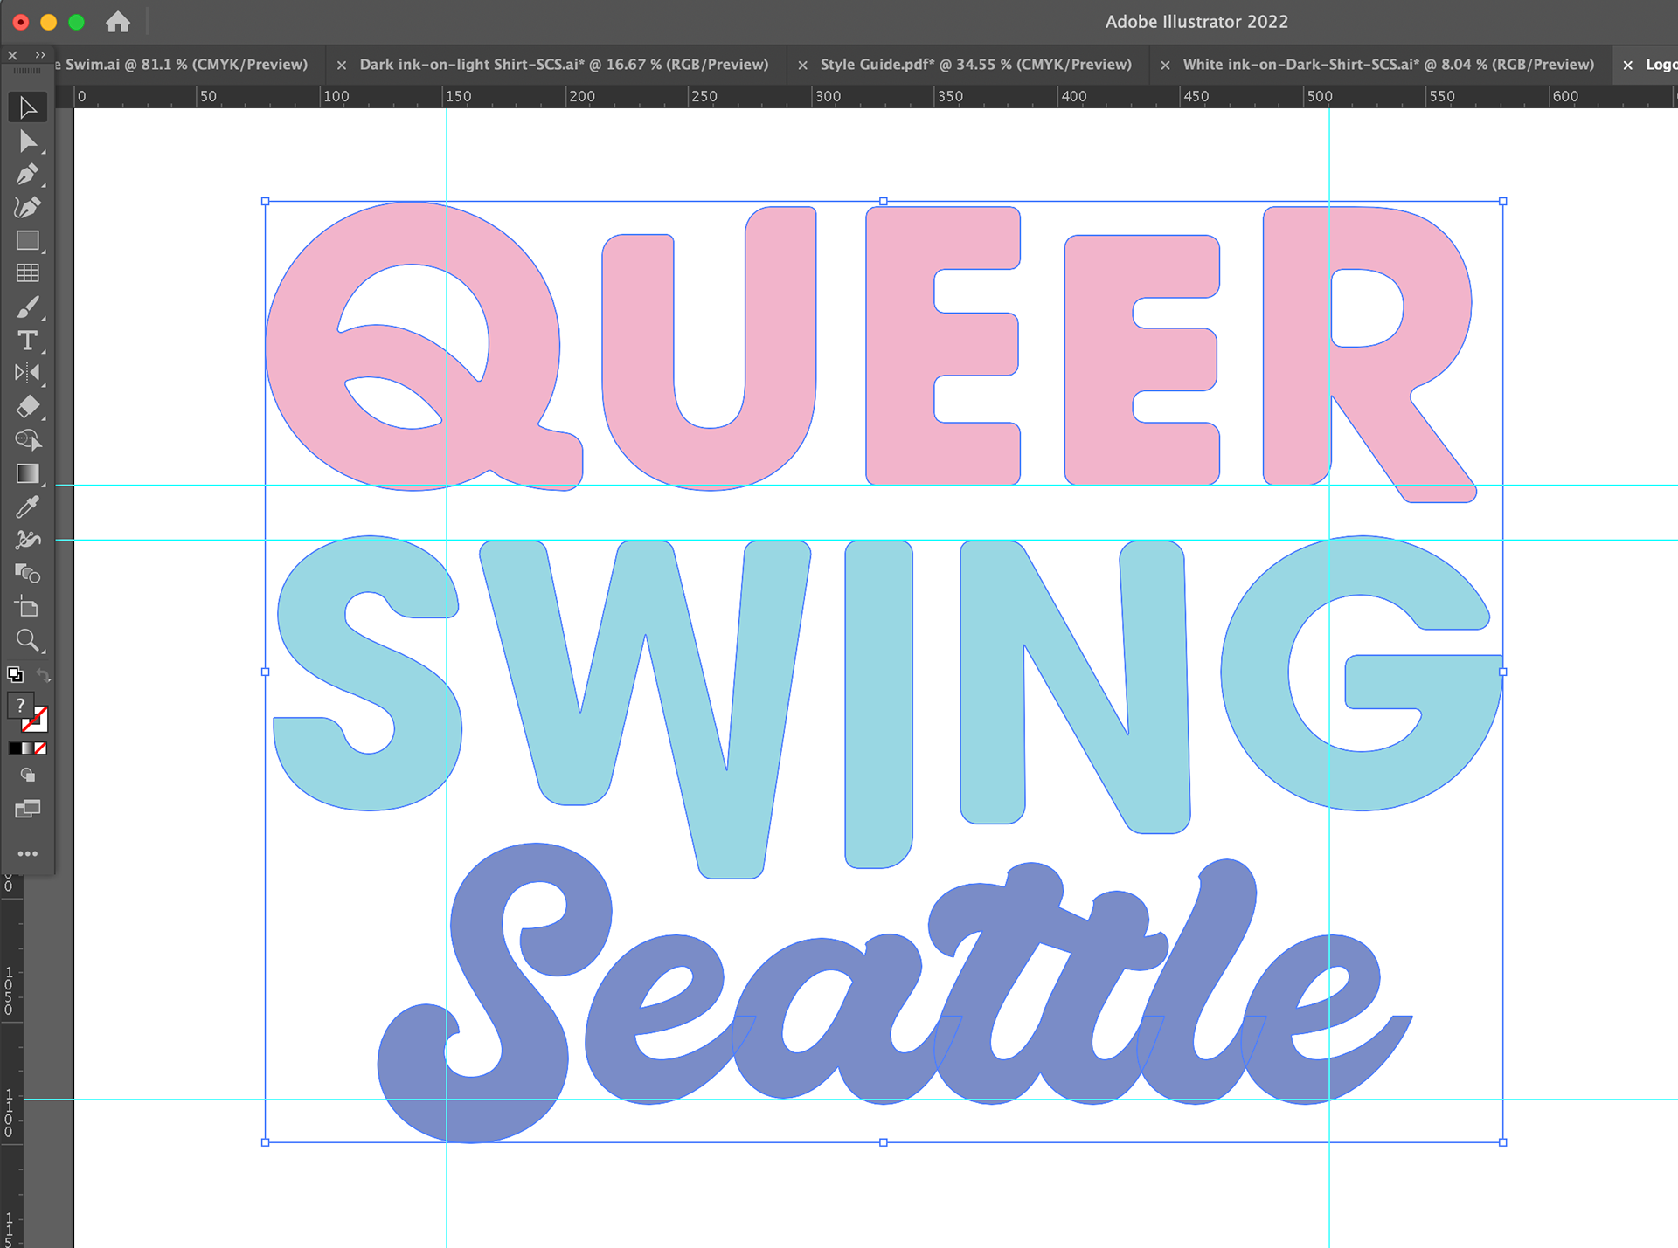The width and height of the screenshot is (1678, 1248).
Task: Expand the toolbar to two columns
Action: [40, 55]
